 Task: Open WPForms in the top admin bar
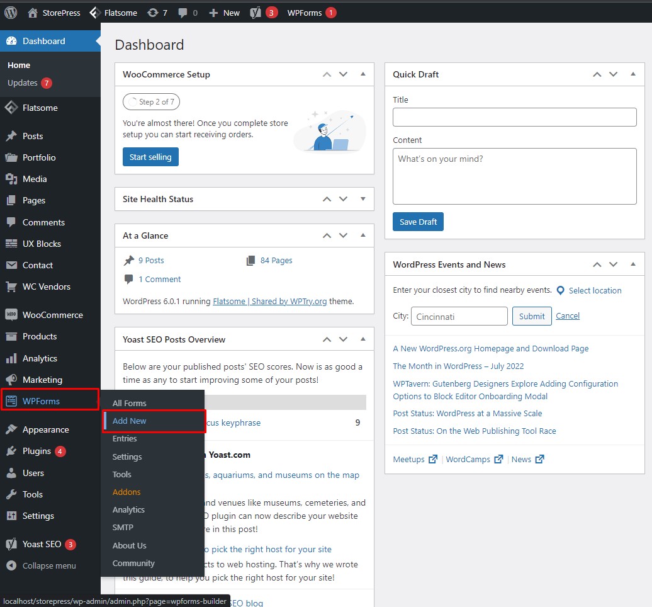pos(312,13)
